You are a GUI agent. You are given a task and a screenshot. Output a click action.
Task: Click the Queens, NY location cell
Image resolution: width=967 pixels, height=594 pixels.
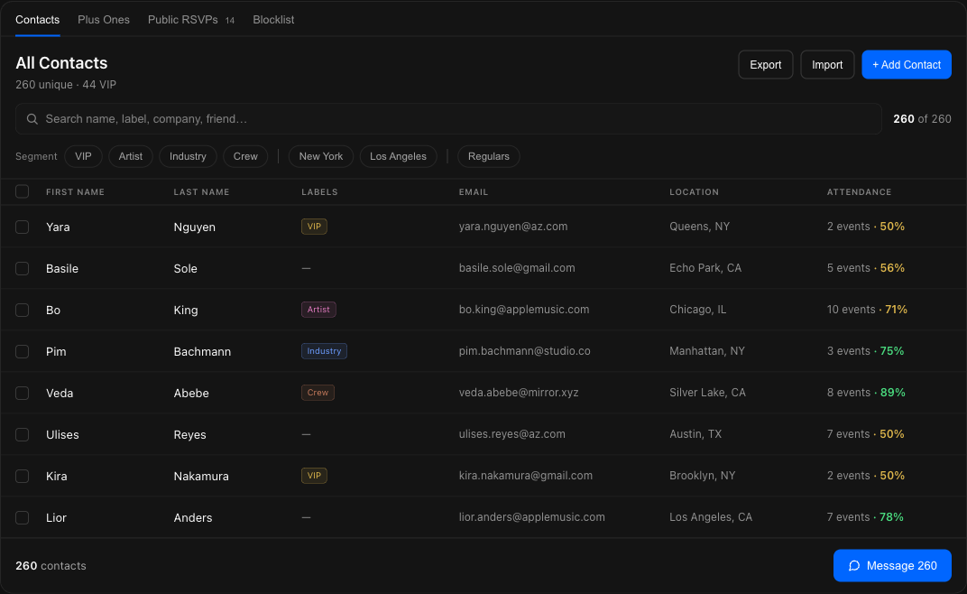point(699,227)
